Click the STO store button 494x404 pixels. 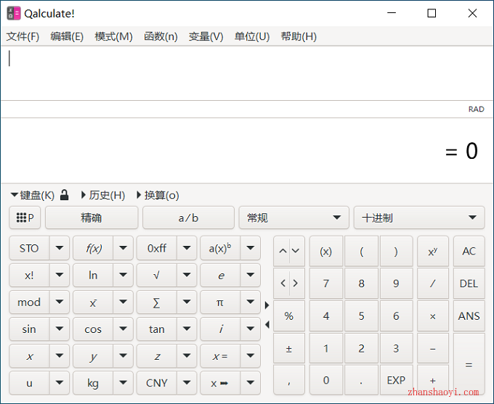point(29,248)
